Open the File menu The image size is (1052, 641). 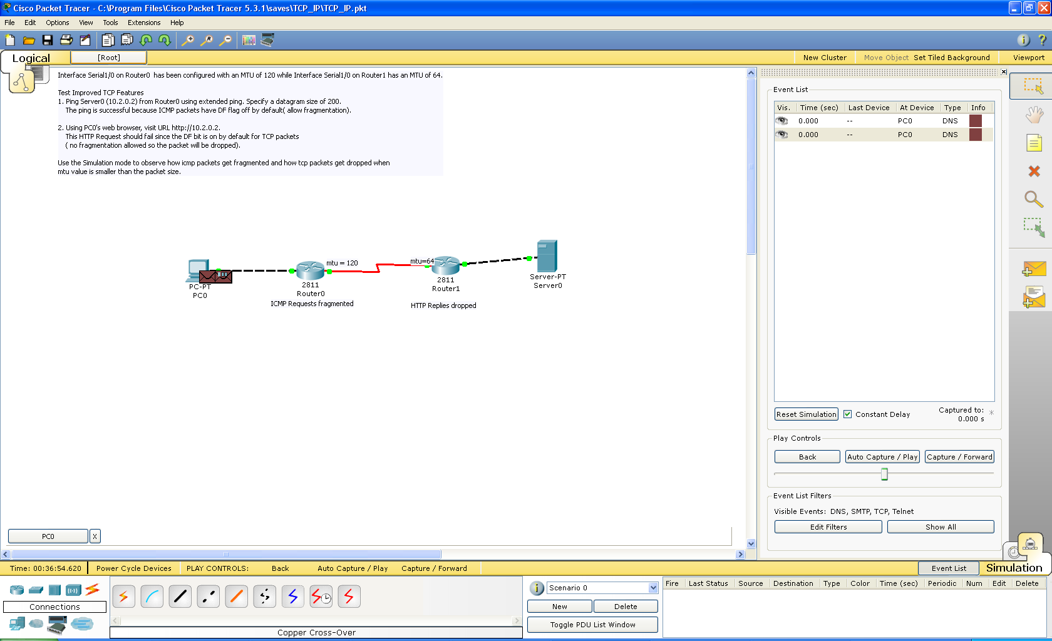point(9,23)
